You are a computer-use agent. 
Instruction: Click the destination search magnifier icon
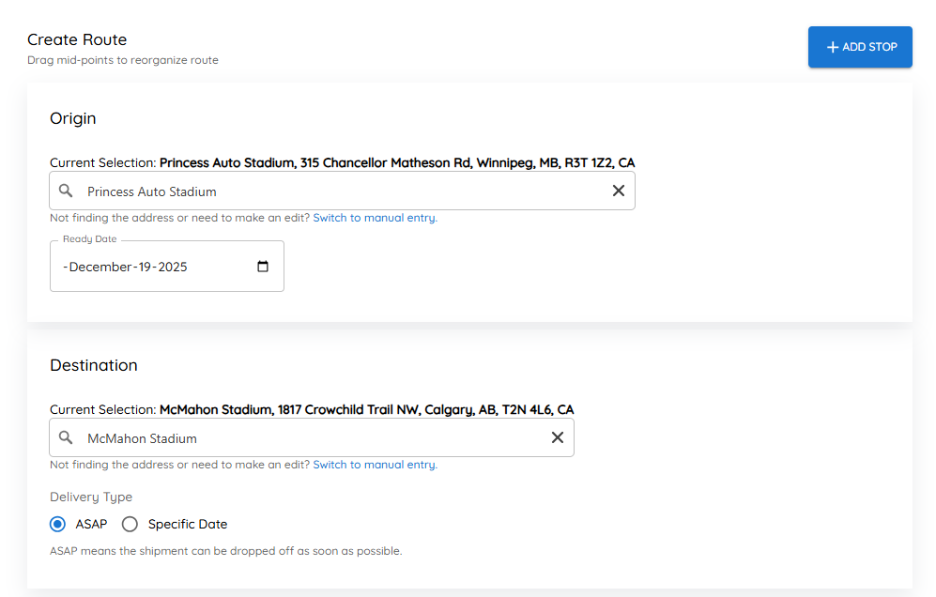pyautogui.click(x=66, y=437)
